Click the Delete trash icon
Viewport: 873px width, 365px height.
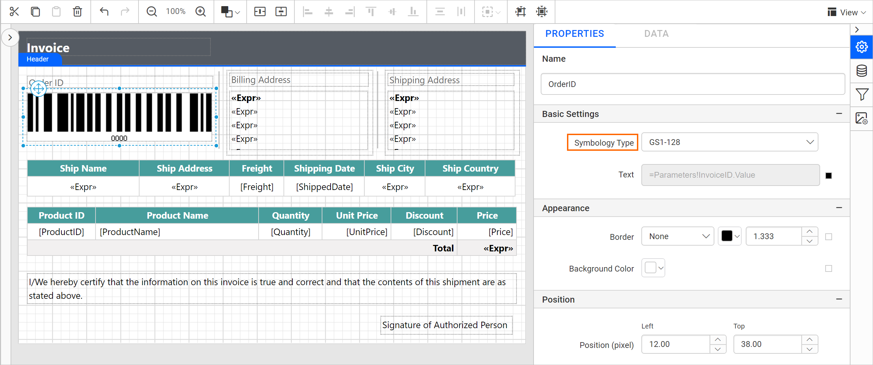pos(77,12)
